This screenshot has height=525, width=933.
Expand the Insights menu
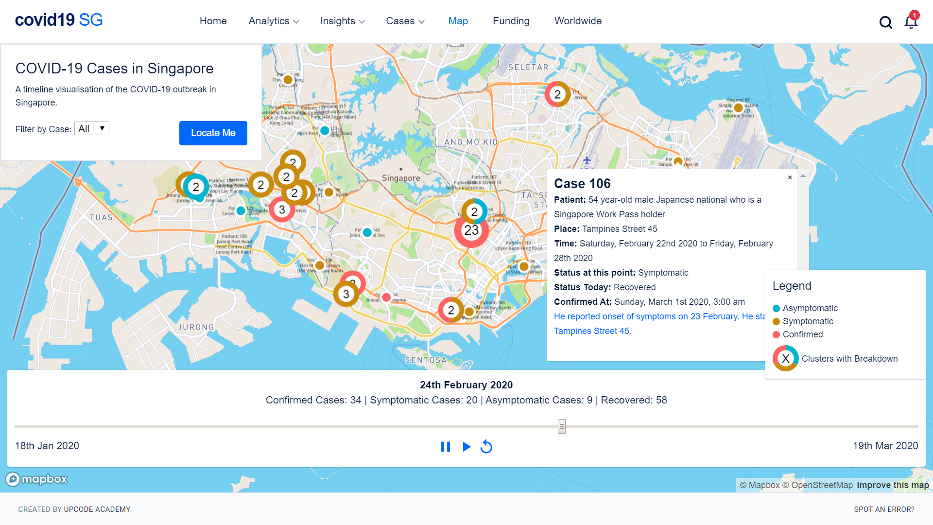tap(342, 21)
